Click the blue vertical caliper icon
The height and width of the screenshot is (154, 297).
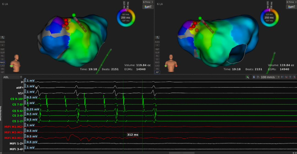(254, 77)
